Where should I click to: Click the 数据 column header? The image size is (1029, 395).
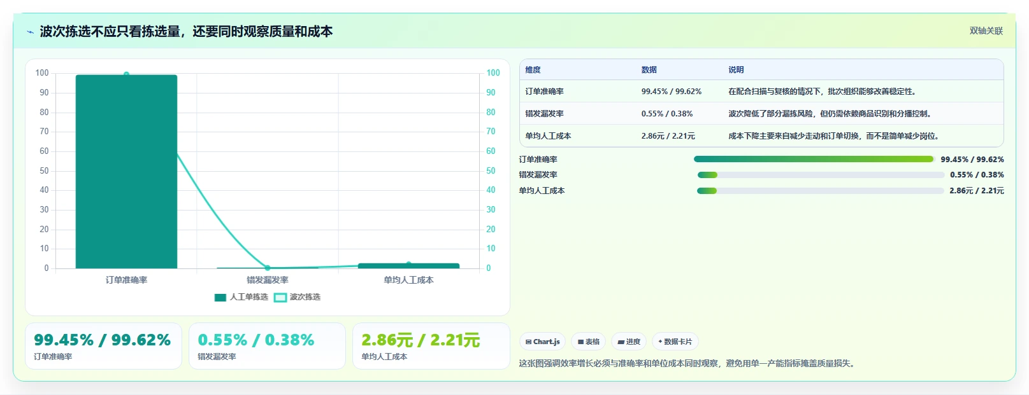pyautogui.click(x=649, y=70)
